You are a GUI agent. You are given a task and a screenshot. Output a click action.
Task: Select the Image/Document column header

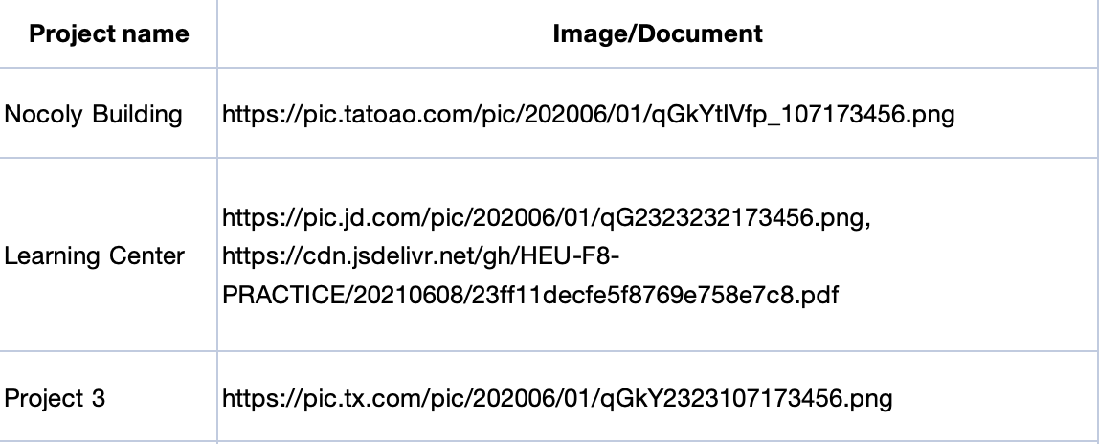tap(658, 33)
